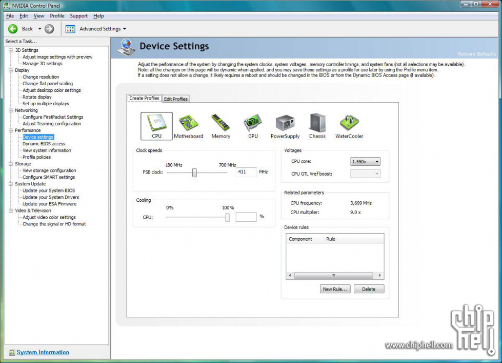Select Device settings in the tree
Viewport: 502px width, 363px height.
pos(38,137)
